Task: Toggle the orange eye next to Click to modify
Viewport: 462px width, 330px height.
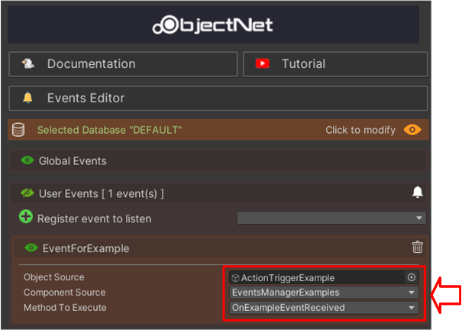Action: 412,130
